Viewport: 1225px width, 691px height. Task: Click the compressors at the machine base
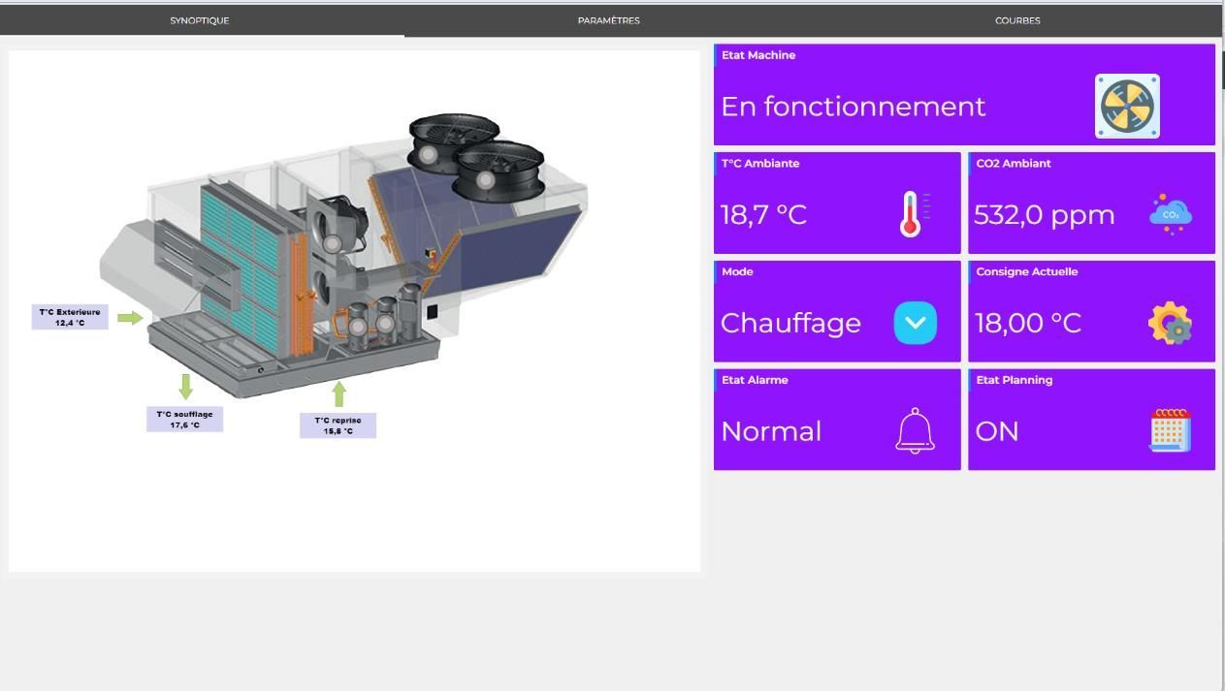(383, 316)
